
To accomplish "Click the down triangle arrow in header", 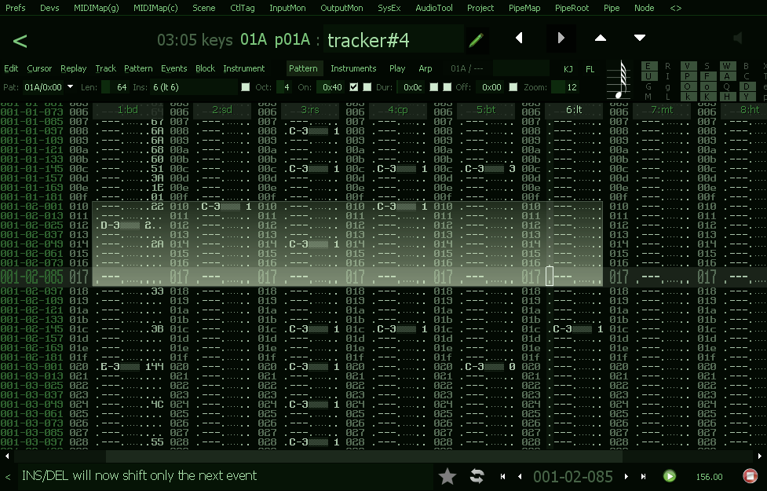I will coord(640,38).
